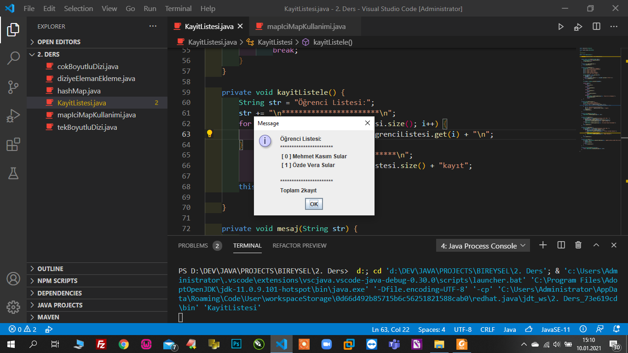Open the Run and Debug view

[x=13, y=116]
